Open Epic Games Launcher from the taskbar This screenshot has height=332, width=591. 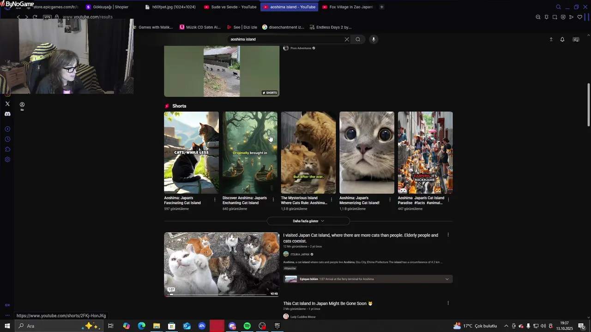click(277, 326)
